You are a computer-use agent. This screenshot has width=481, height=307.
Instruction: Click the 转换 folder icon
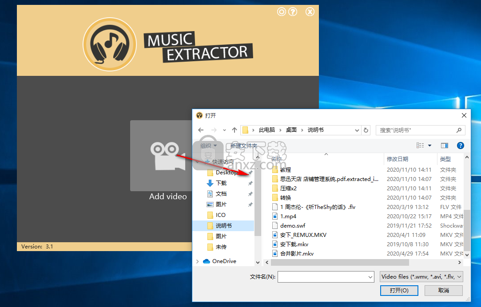[275, 197]
